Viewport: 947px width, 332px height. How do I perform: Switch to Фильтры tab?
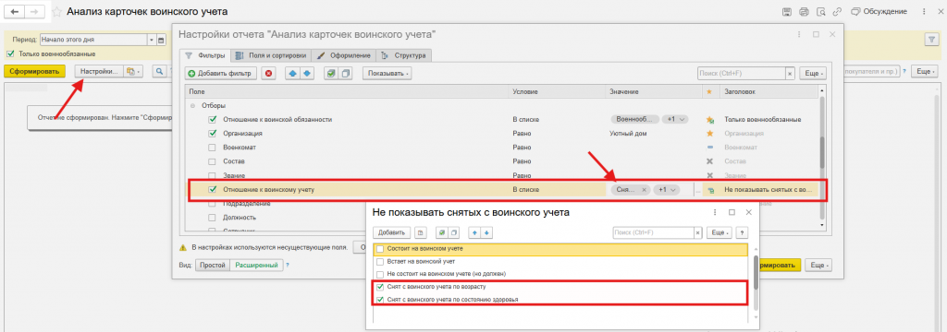coord(205,55)
